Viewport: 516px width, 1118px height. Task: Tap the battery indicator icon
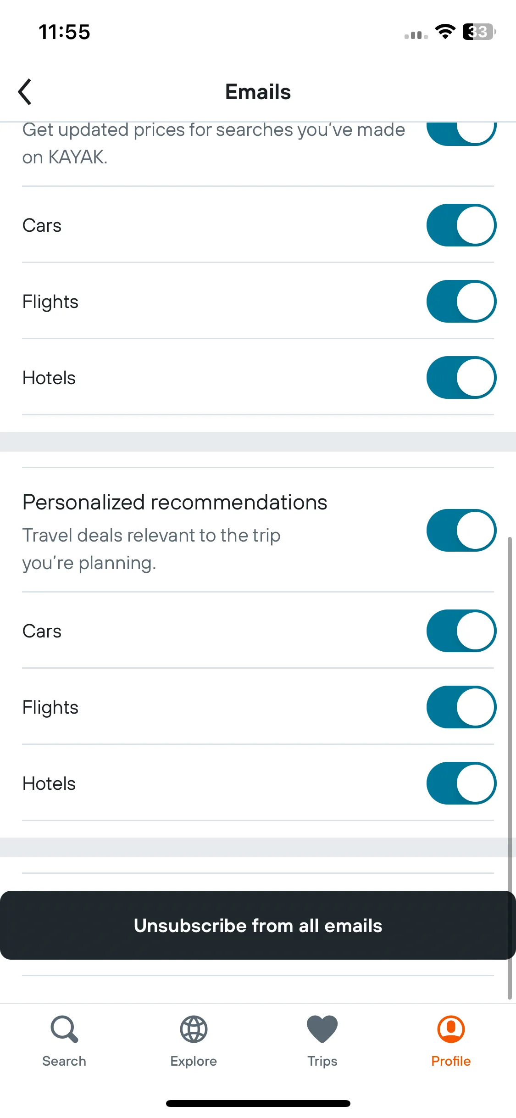479,32
